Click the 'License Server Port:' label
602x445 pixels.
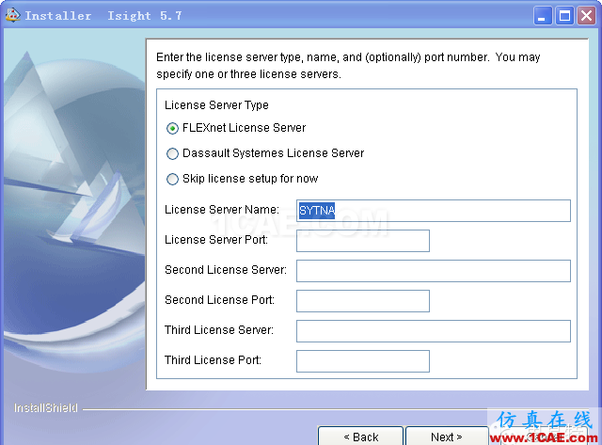tap(216, 240)
